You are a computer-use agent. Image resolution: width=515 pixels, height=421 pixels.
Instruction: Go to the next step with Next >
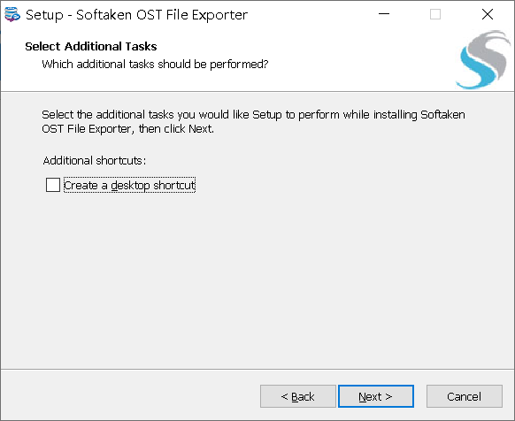[x=376, y=396]
